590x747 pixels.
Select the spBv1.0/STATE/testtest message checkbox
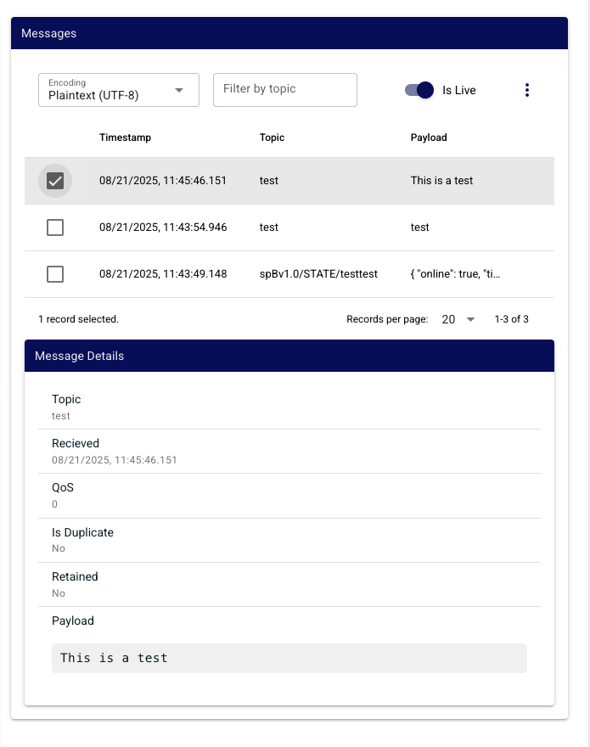click(x=55, y=274)
